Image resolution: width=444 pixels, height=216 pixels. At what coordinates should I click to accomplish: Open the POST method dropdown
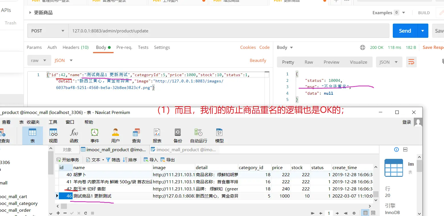(x=48, y=31)
